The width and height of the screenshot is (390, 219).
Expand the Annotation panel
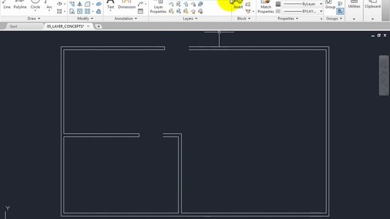pos(126,18)
